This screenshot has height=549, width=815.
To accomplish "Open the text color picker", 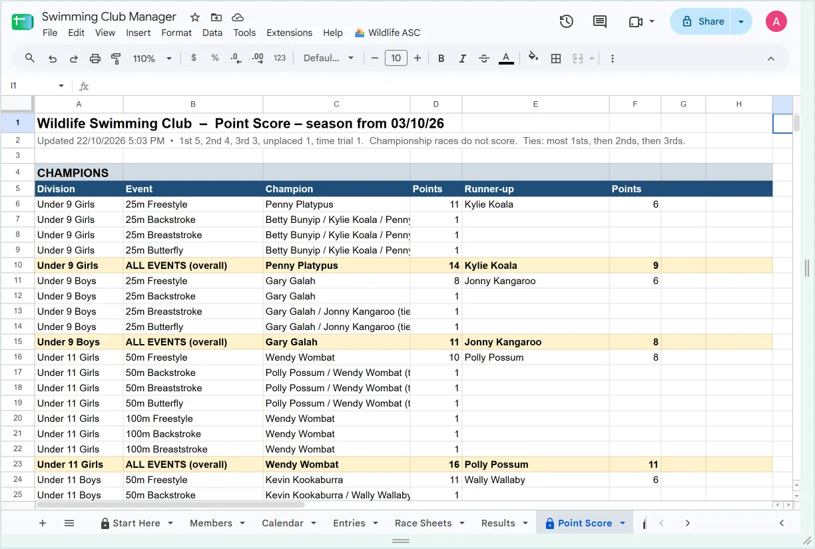I will coord(506,59).
